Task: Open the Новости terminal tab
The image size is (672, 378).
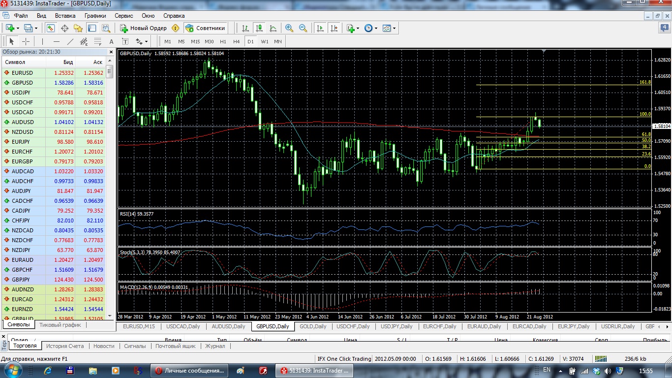Action: click(104, 346)
